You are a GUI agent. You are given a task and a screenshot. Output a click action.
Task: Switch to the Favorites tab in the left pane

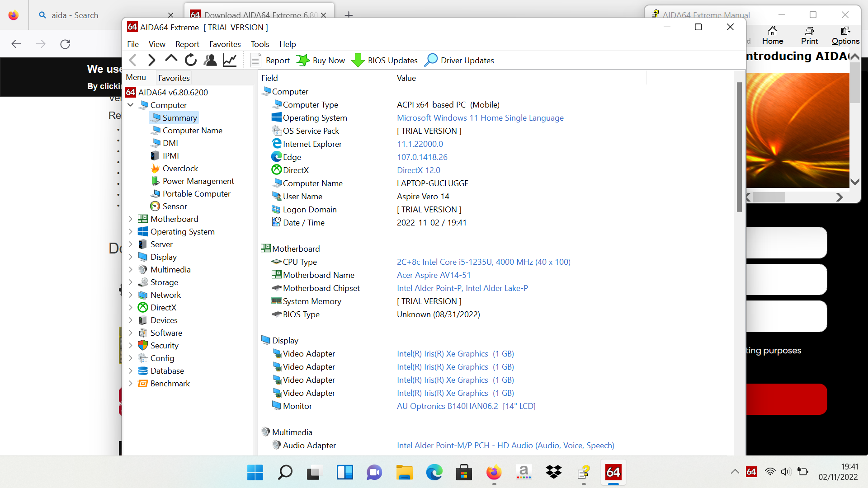174,78
